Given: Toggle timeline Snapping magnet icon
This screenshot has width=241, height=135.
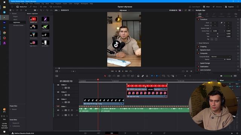Looking at the screenshot, I should [138, 76].
